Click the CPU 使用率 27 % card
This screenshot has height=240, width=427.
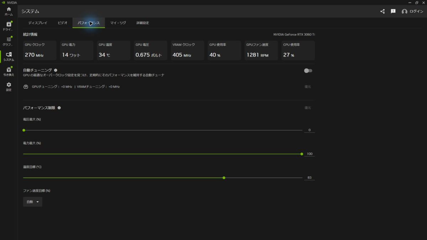[x=298, y=50]
